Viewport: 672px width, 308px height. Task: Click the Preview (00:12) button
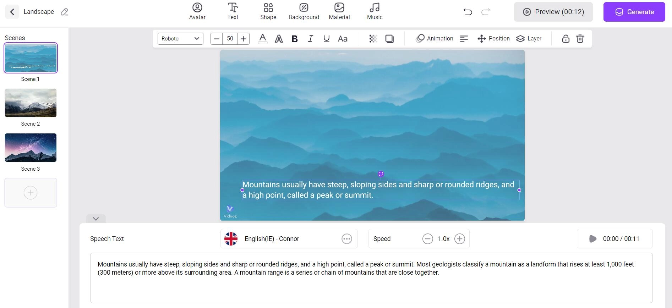coord(553,12)
